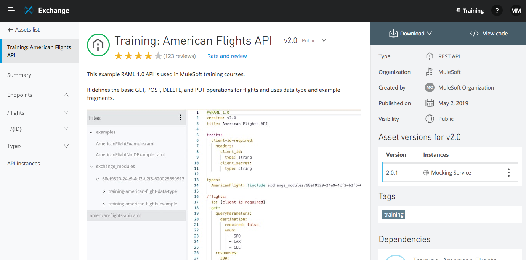The image size is (526, 260).
Task: Expand the Types section chevron
Action: point(66,146)
